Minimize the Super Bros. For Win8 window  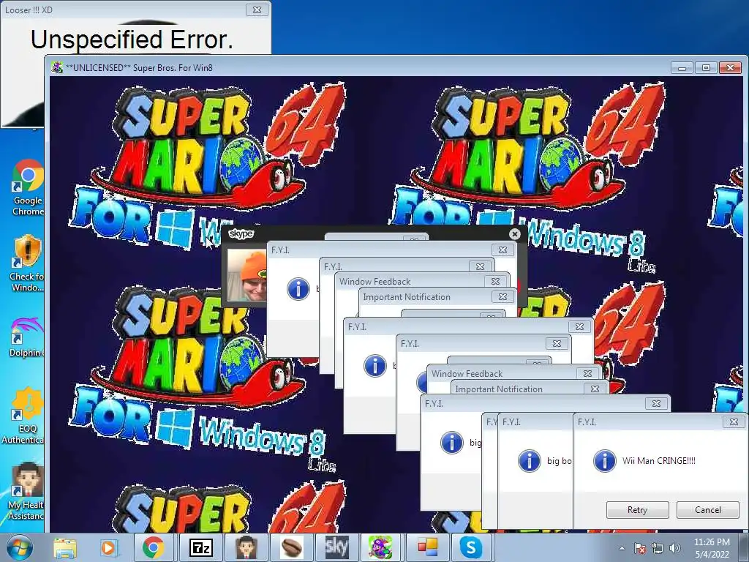(x=682, y=68)
